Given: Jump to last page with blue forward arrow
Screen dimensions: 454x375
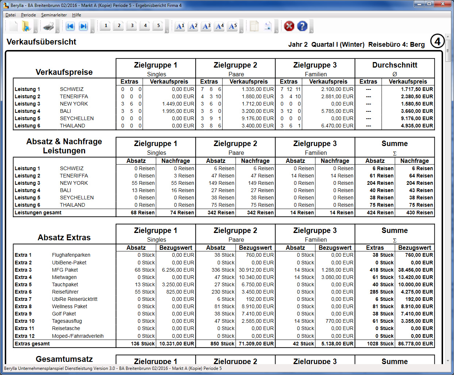Looking at the screenshot, I should (x=84, y=26).
